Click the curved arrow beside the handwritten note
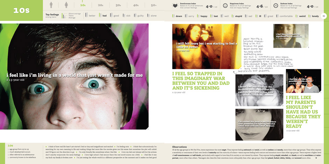Image resolution: width=329 pixels, height=164 pixels. (x=235, y=72)
